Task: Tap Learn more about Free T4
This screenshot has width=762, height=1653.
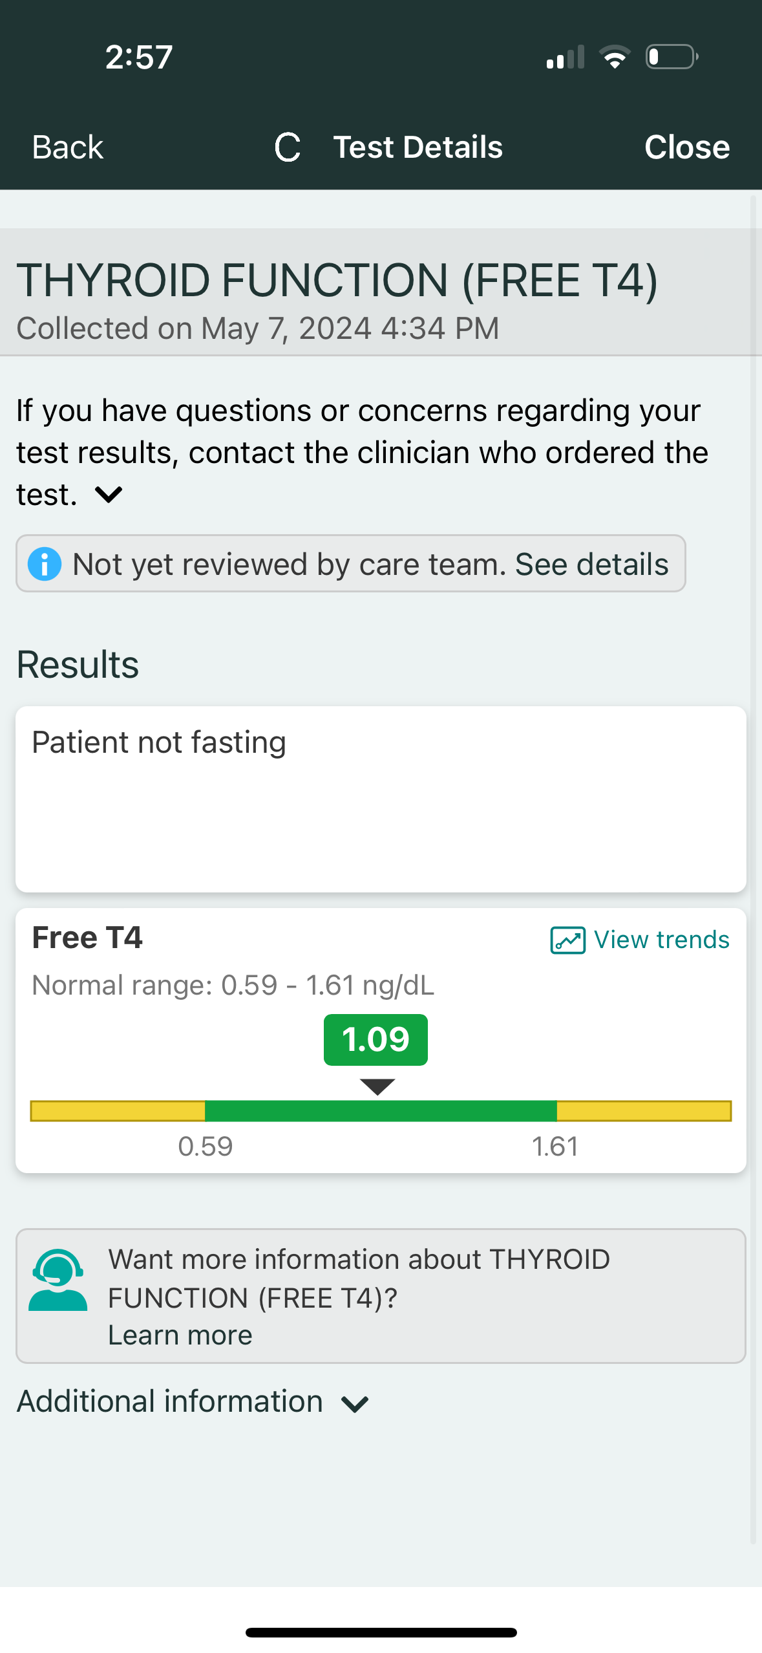Action: 180,1335
